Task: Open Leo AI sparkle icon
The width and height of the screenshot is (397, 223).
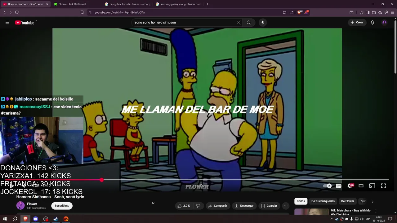Action: [x=380, y=12]
